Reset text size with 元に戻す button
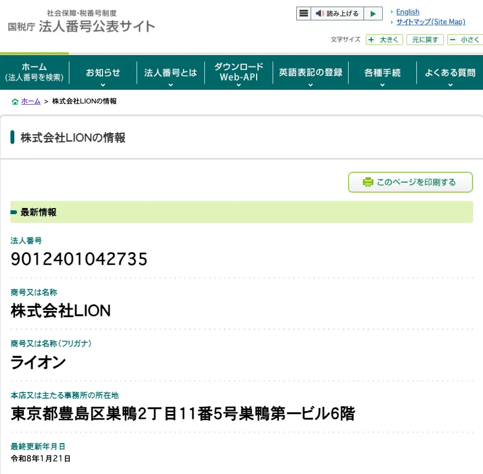 425,40
